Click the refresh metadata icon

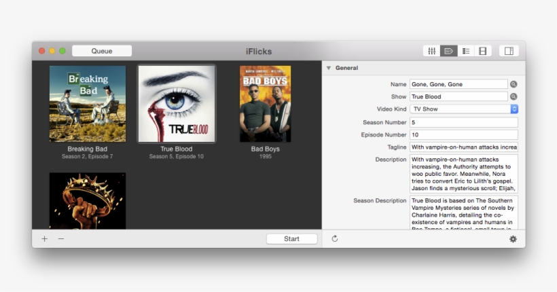(335, 238)
